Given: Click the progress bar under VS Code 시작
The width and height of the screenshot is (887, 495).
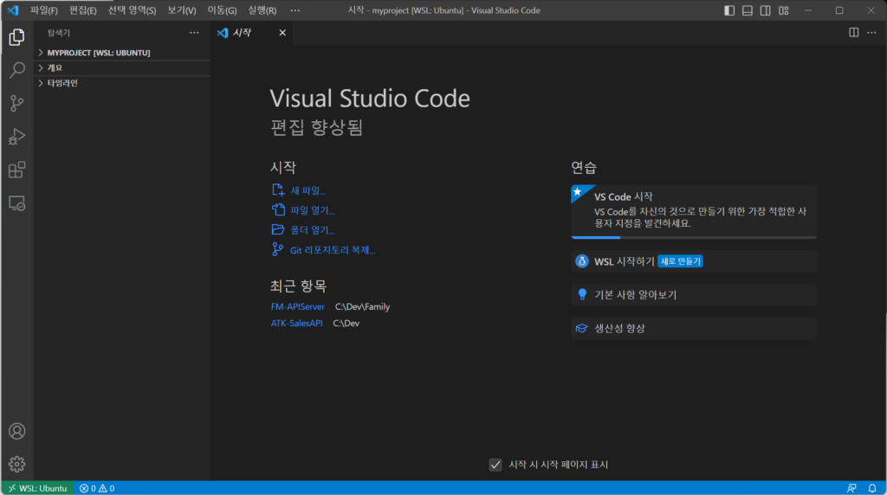Looking at the screenshot, I should coord(694,237).
